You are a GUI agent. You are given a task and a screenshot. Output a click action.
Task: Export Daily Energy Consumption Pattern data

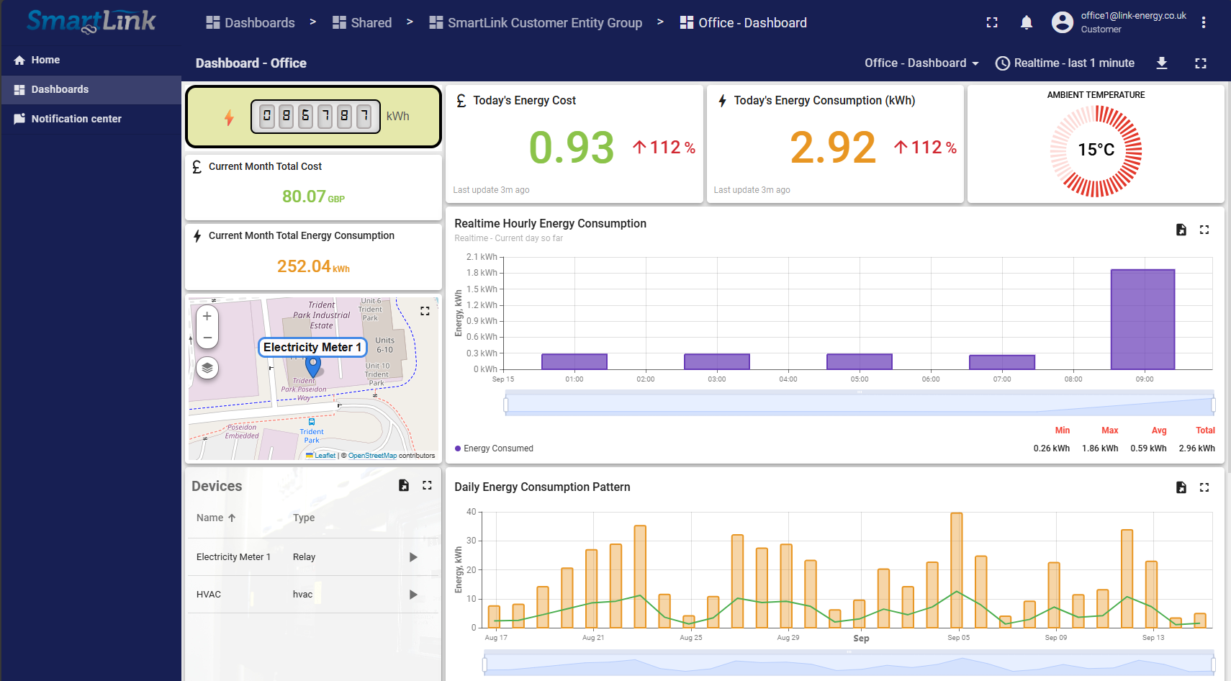[1181, 487]
